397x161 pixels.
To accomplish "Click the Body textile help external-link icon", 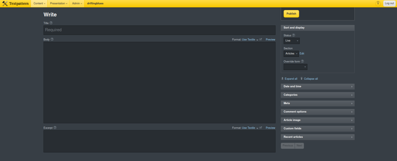I will [261, 39].
